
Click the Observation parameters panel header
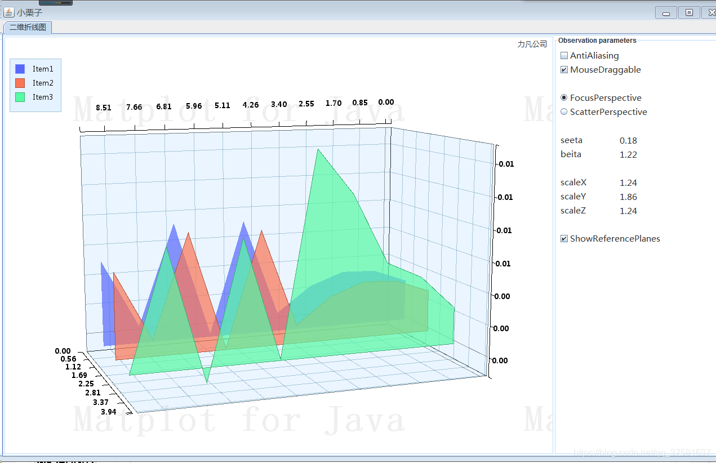tap(597, 40)
